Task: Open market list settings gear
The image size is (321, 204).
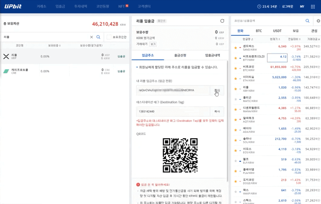Action: (x=318, y=21)
